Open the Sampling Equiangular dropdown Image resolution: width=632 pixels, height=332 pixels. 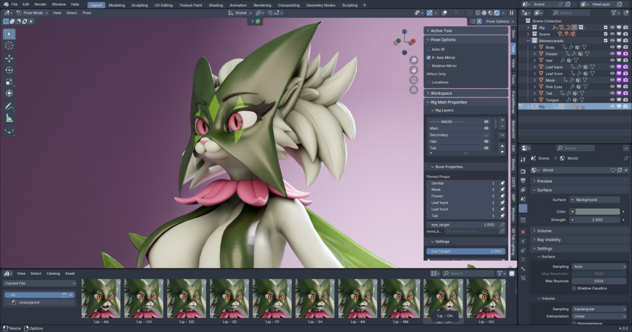click(599, 309)
